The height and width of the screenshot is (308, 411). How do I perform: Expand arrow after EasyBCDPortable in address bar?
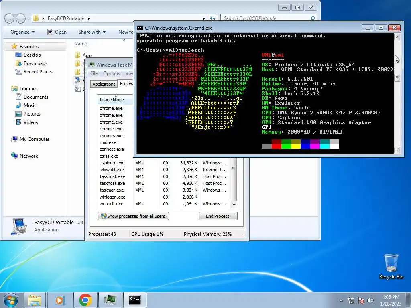click(89, 18)
